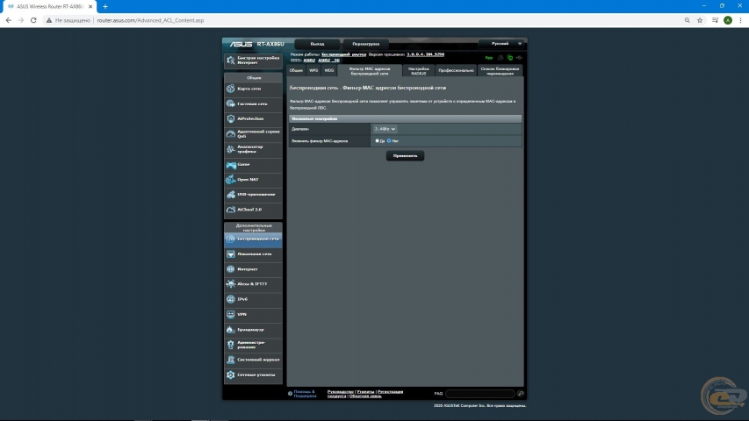Viewport: 749px width, 421px height.
Task: Launch Quick Internet Setup wizard
Action: coord(253,61)
